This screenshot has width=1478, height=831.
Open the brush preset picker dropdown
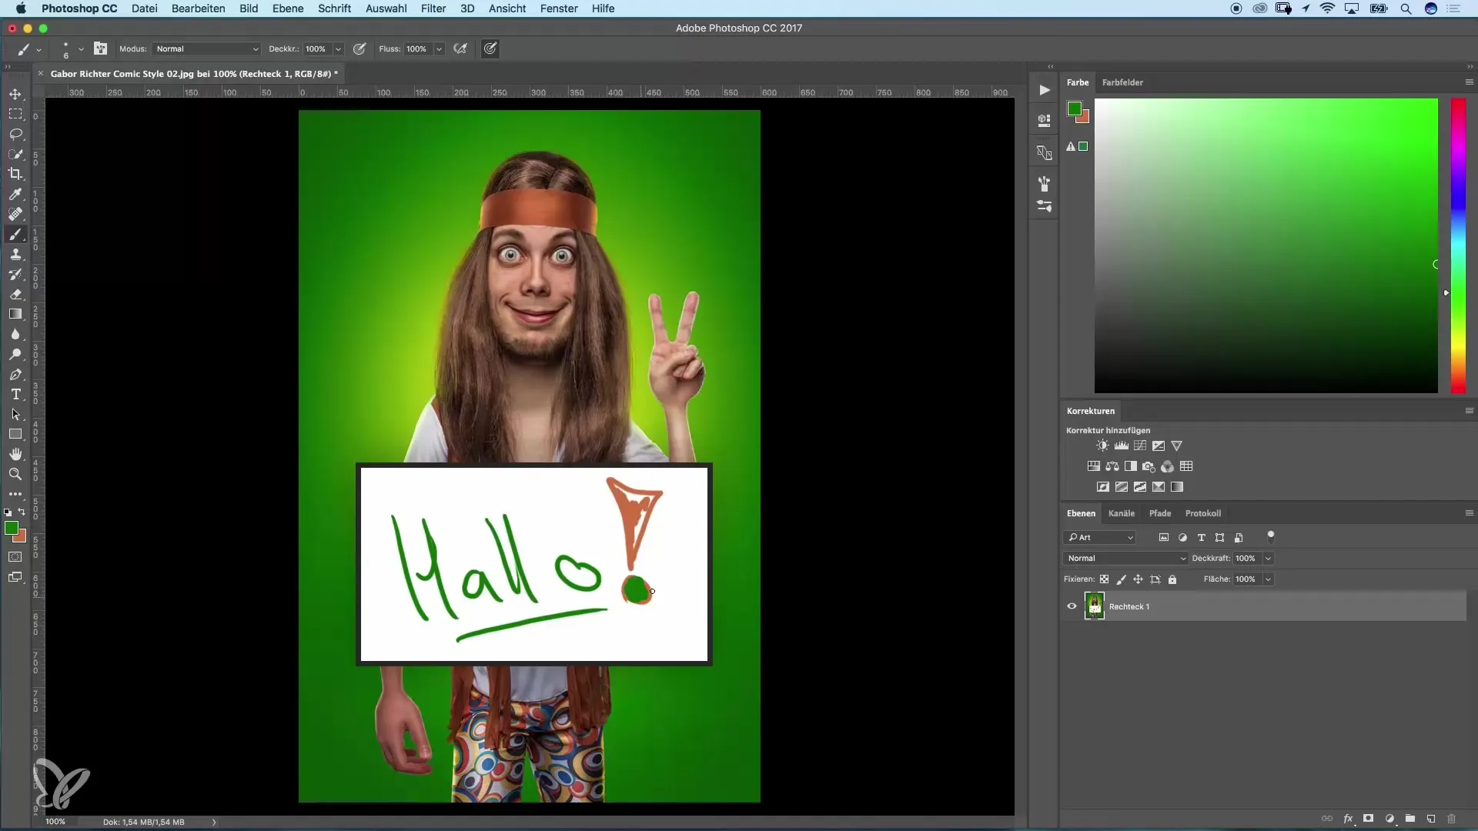[81, 49]
